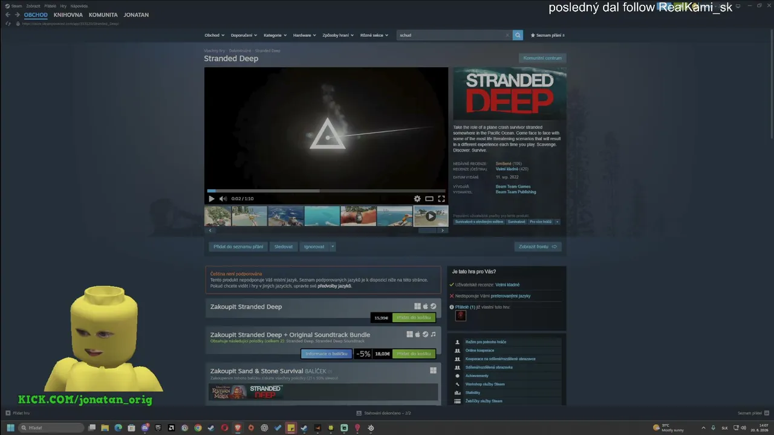Open the Zobrazit menu in title bar

click(33, 6)
